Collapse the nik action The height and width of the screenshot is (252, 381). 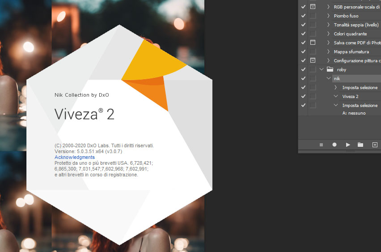tap(329, 78)
